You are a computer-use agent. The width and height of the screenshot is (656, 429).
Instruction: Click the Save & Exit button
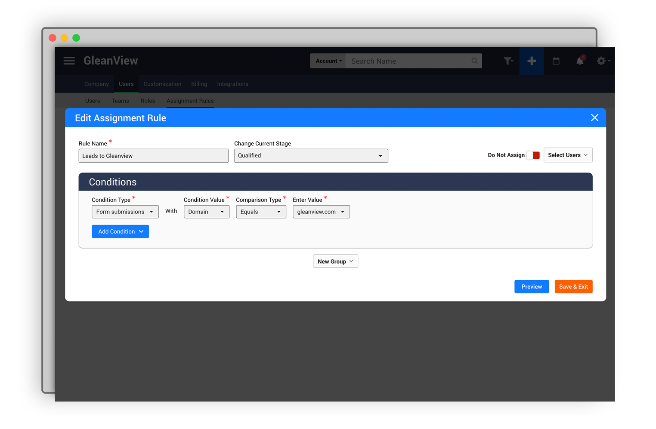(573, 287)
